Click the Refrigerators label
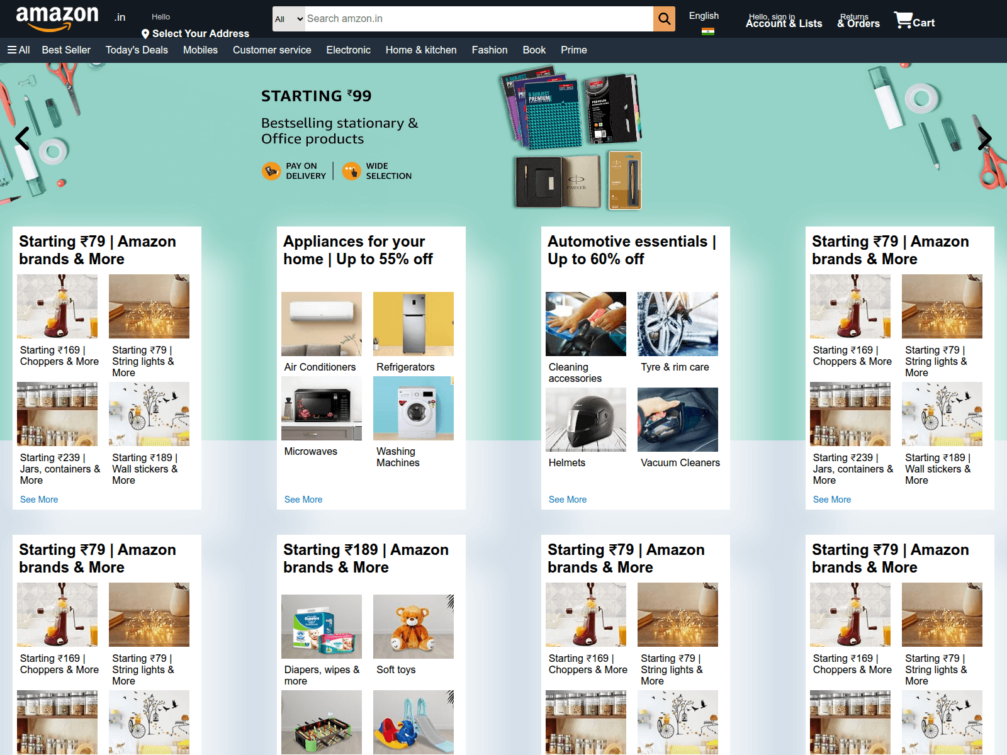This screenshot has height=755, width=1007. point(405,367)
